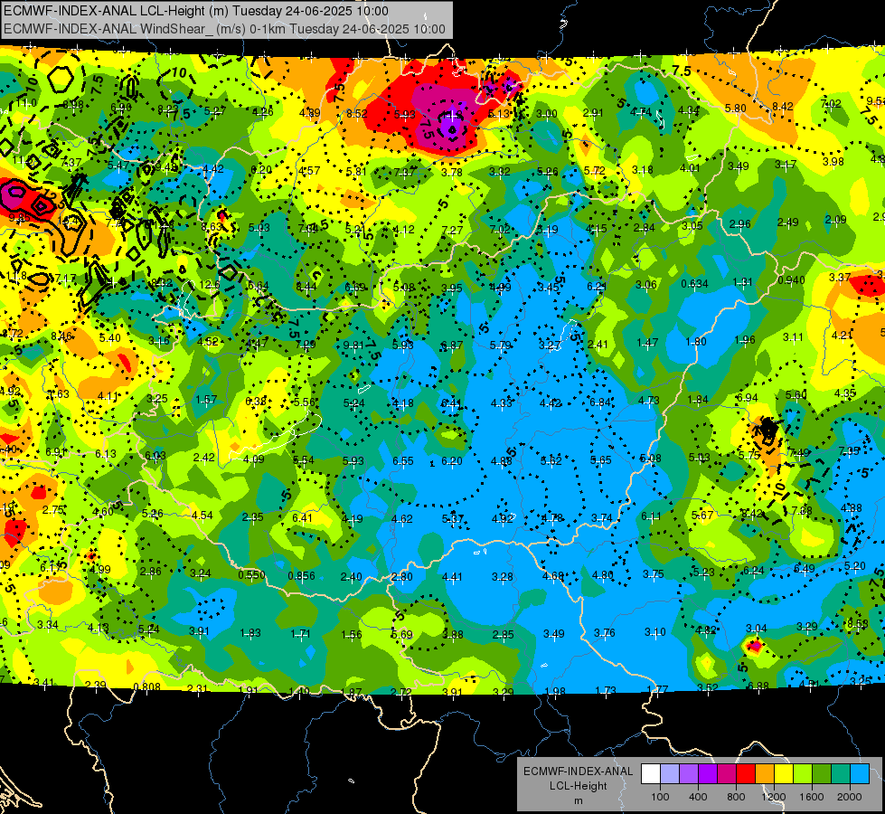Click the wind shear value 0.856

click(301, 576)
